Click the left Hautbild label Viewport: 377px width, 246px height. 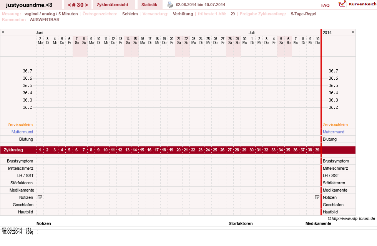point(25,212)
